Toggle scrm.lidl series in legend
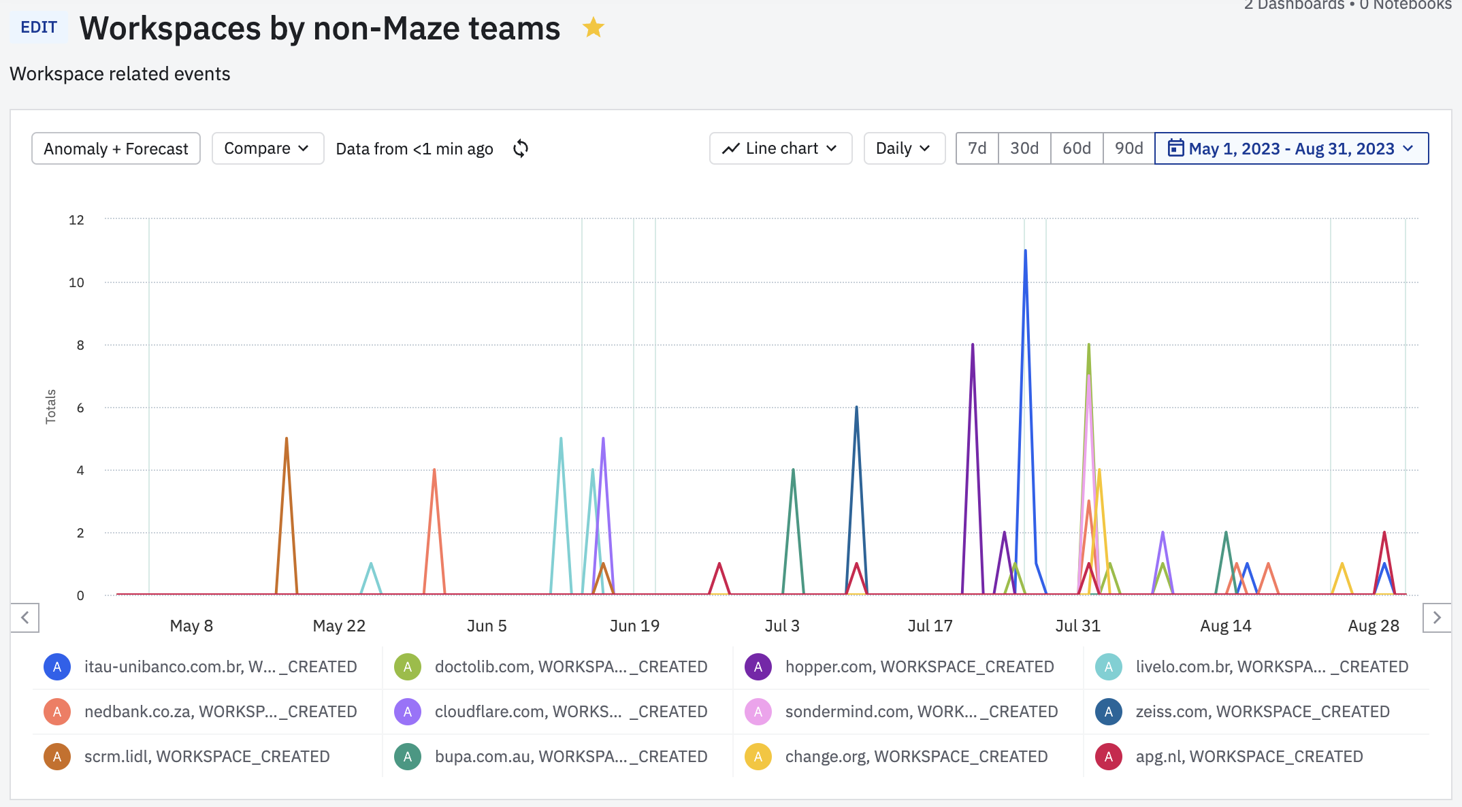 coord(206,757)
